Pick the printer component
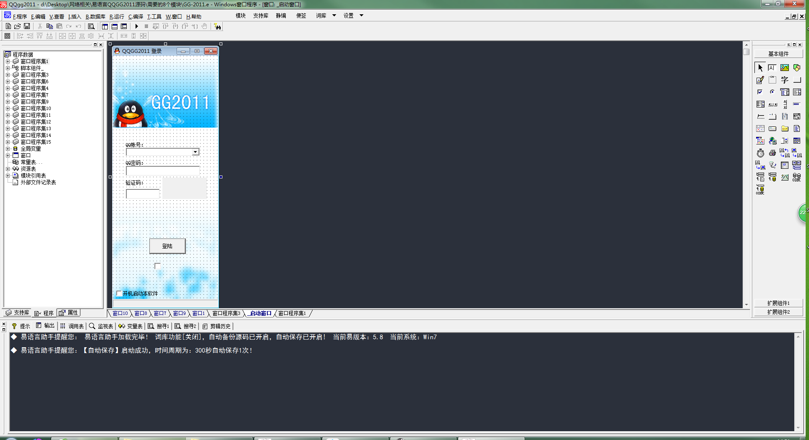Viewport: 809px width, 440px height. [772, 153]
